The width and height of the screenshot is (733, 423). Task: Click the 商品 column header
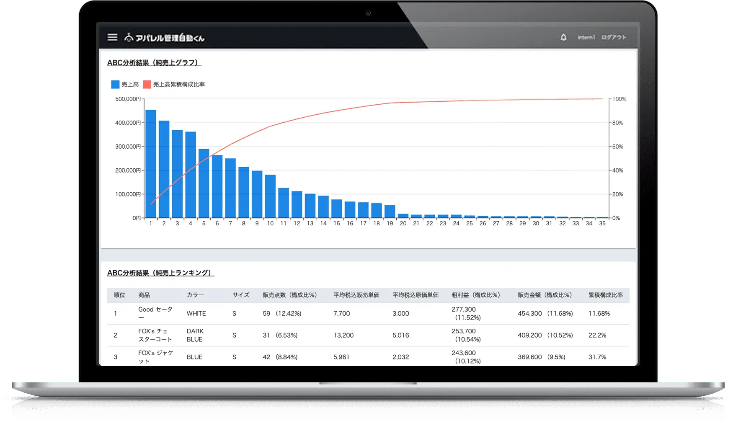click(144, 295)
